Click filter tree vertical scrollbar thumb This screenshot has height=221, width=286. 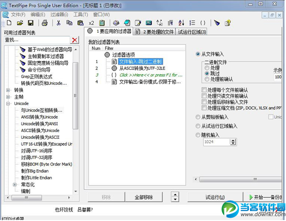75,96
